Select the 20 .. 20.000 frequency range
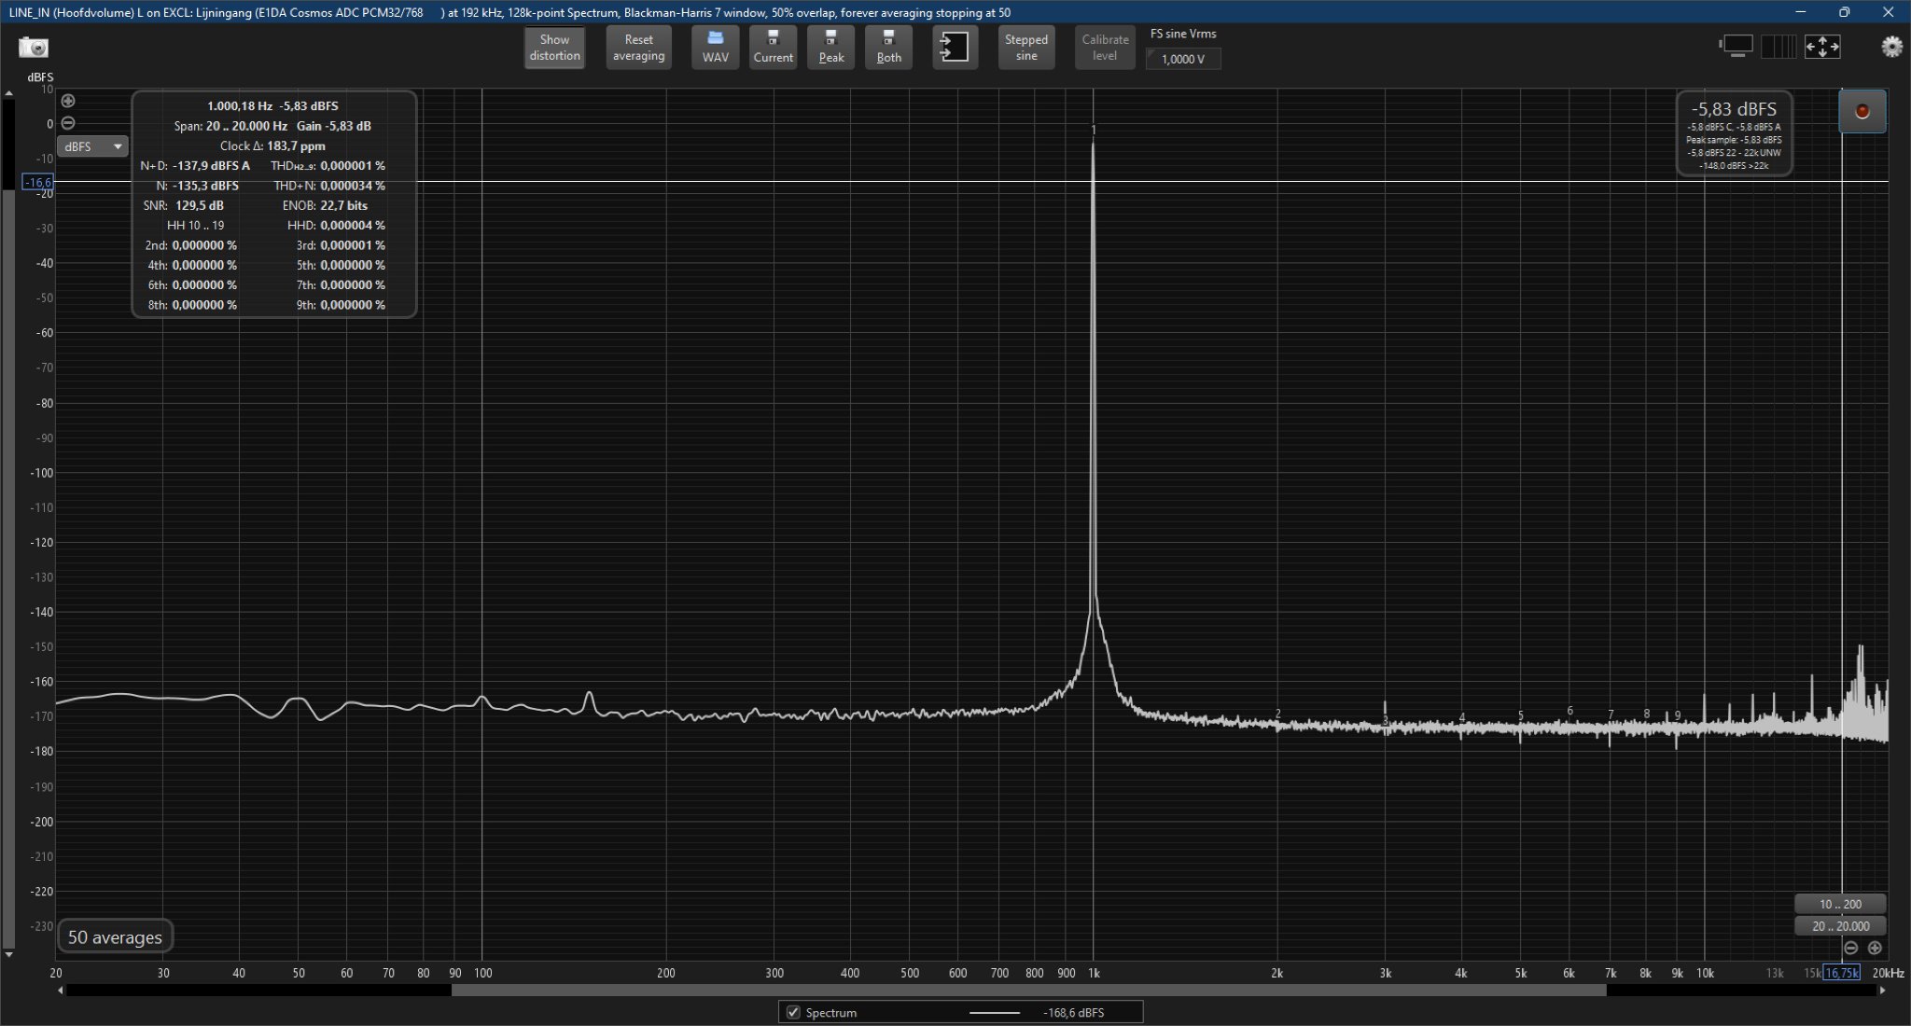 tap(1840, 926)
